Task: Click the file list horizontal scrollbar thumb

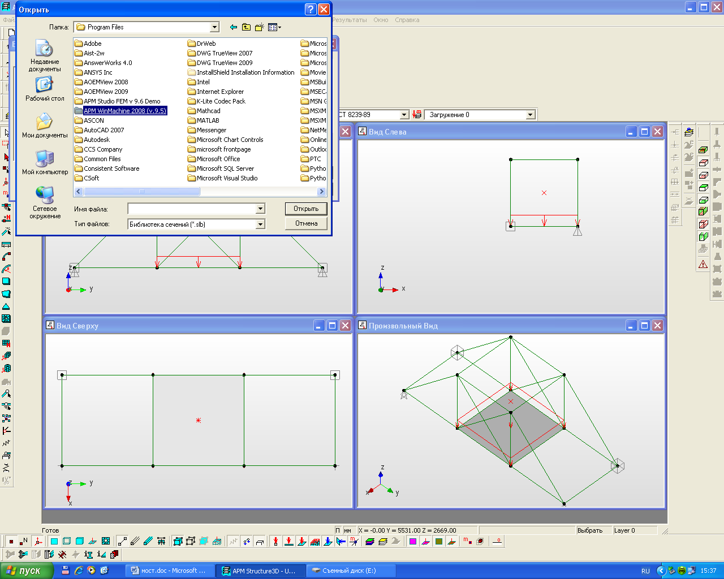Action: 141,192
